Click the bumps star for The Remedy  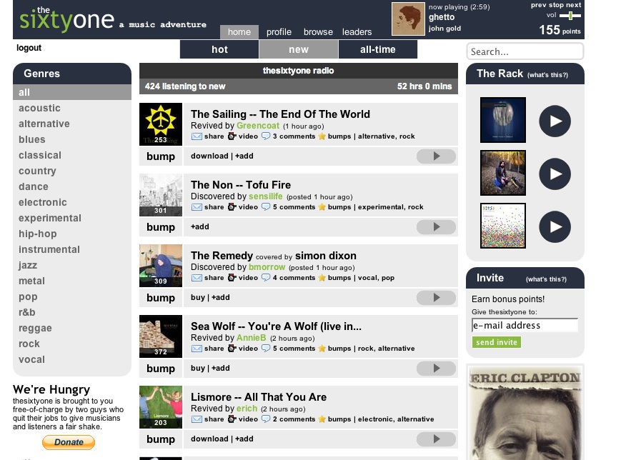(x=322, y=278)
